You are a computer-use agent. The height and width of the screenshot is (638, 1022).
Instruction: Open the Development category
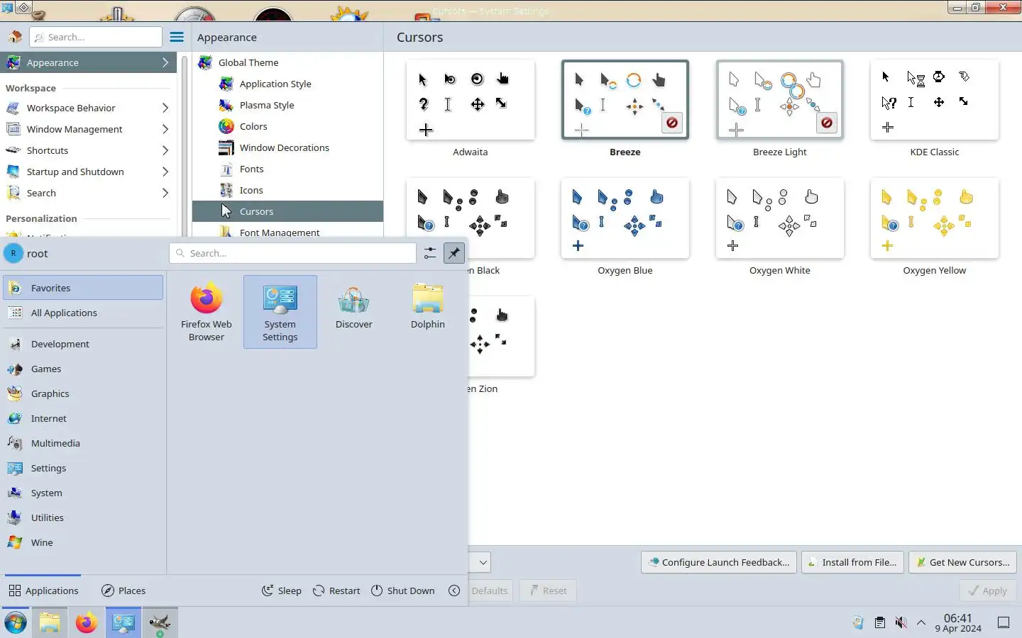click(x=83, y=344)
